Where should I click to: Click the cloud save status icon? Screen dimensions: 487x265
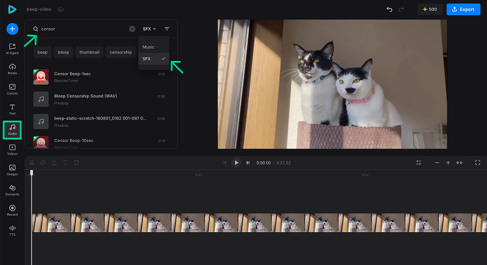coord(61,9)
